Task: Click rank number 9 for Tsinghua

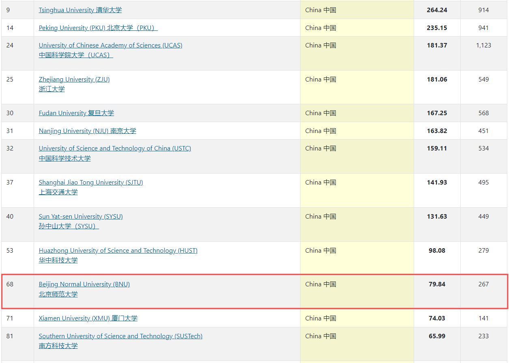Action: pos(8,10)
